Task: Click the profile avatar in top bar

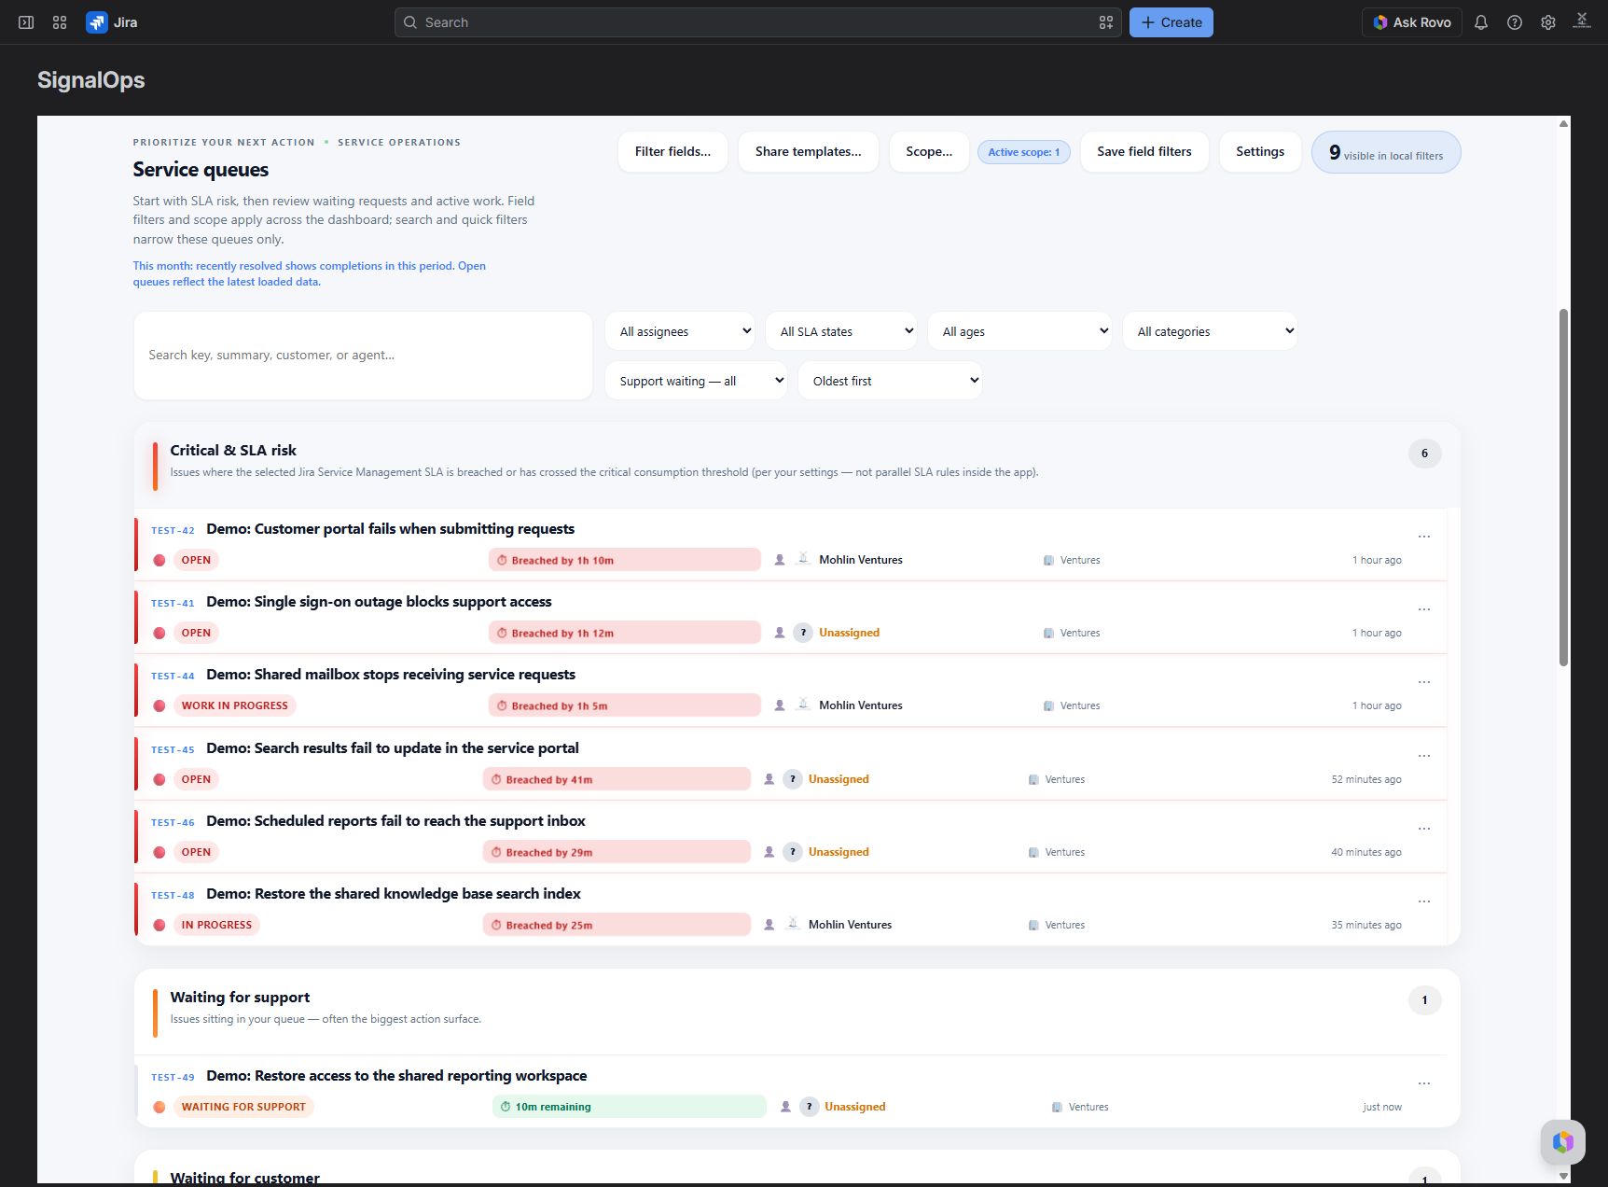Action: [1582, 21]
